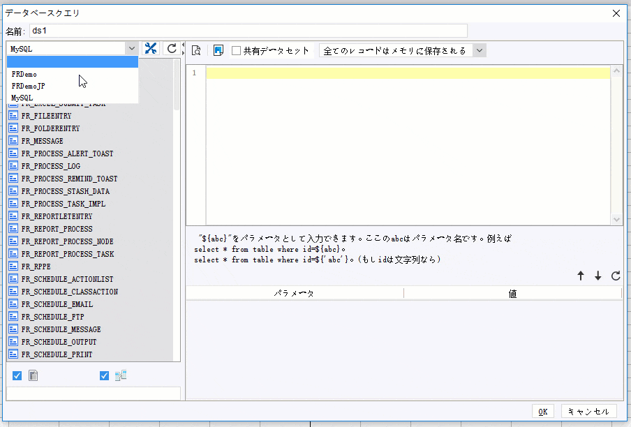
Task: Open the memory storage mode dropdown
Action: 480,51
